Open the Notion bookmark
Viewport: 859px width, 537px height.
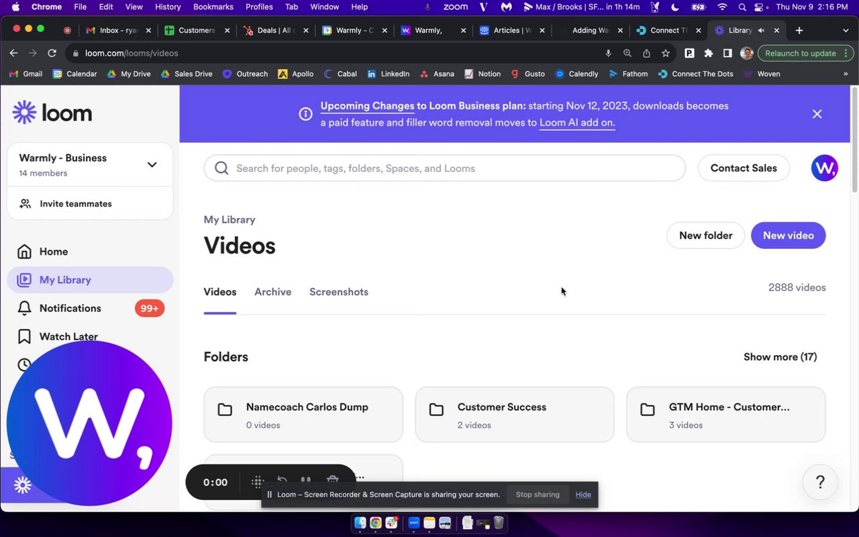[483, 74]
